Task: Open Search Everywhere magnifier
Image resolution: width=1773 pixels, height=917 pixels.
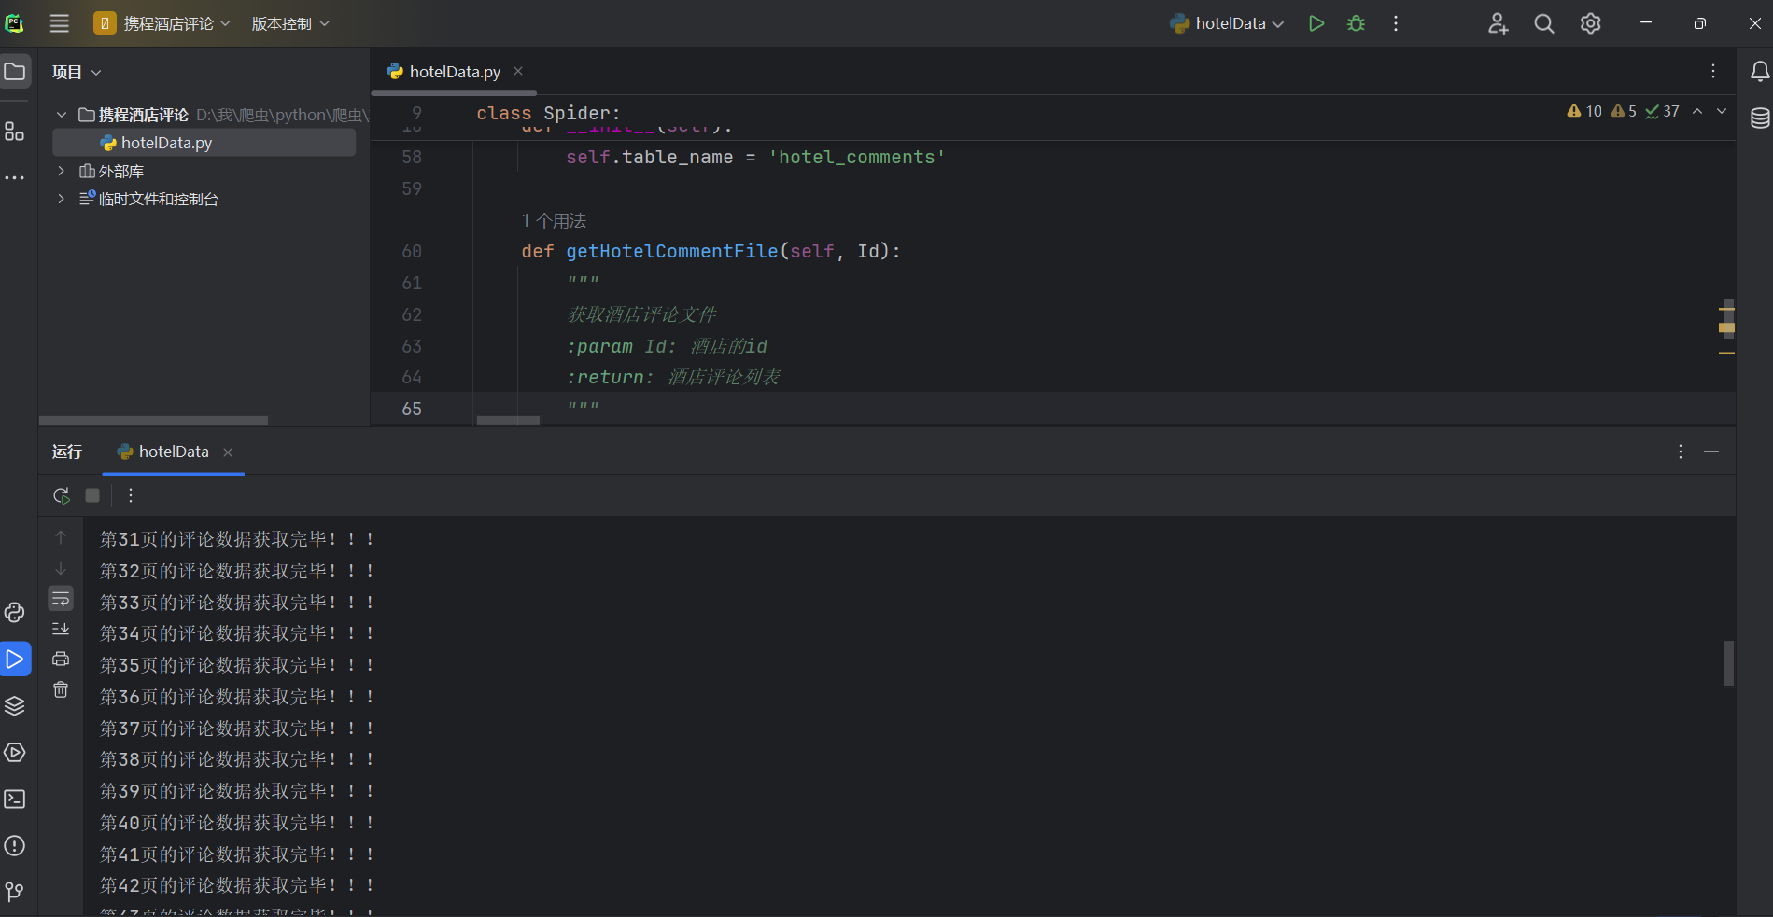Action: [1544, 23]
